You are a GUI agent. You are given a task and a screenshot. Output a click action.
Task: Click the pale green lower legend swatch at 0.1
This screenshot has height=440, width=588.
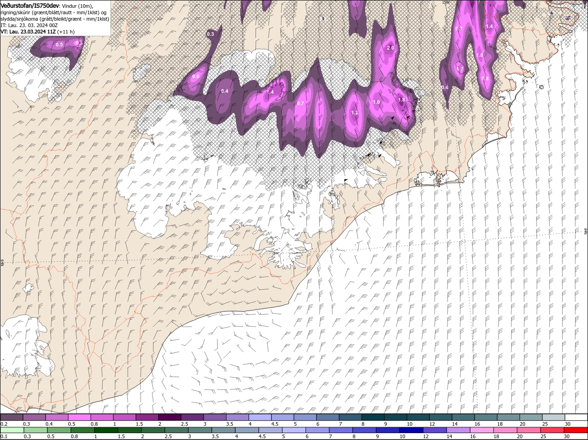12,430
